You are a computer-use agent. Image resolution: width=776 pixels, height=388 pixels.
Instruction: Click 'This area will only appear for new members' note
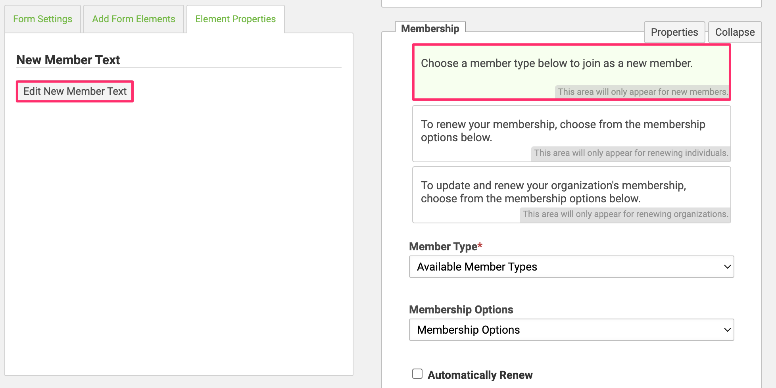pos(642,92)
